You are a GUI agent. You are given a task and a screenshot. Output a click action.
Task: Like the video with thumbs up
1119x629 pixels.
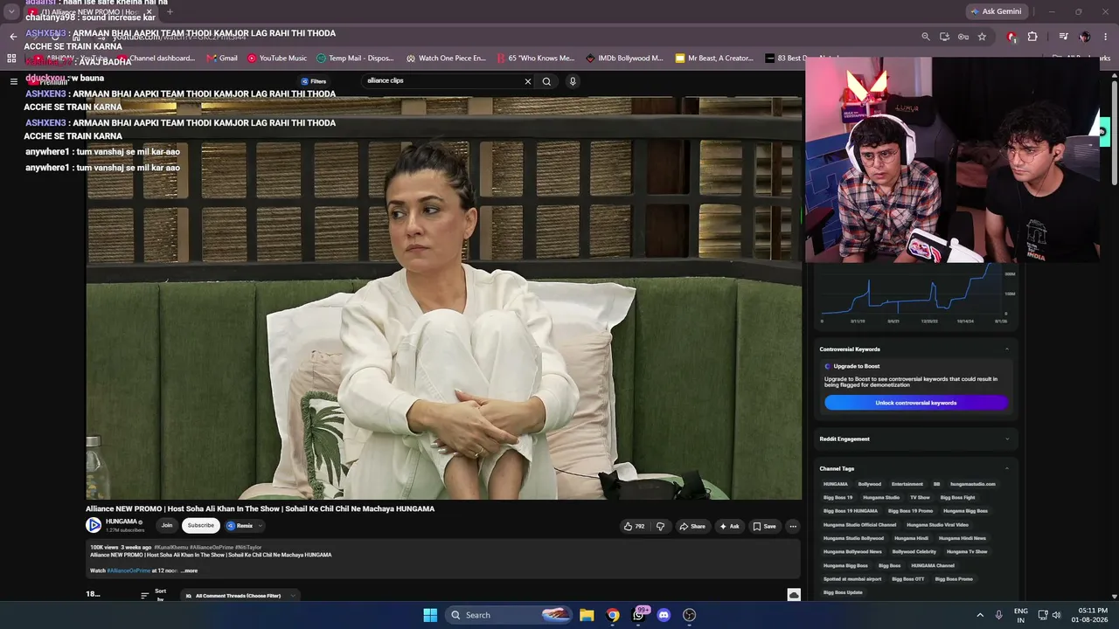tap(634, 526)
